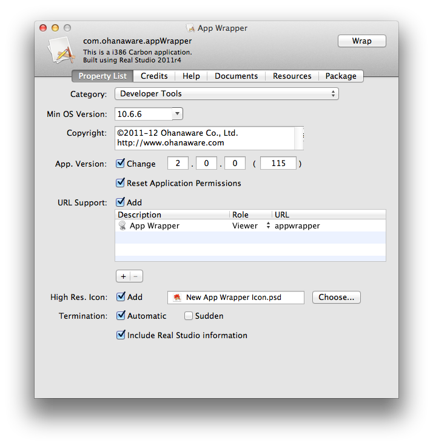Click into the Copyright text field
The height and width of the screenshot is (446, 433).
click(x=205, y=138)
